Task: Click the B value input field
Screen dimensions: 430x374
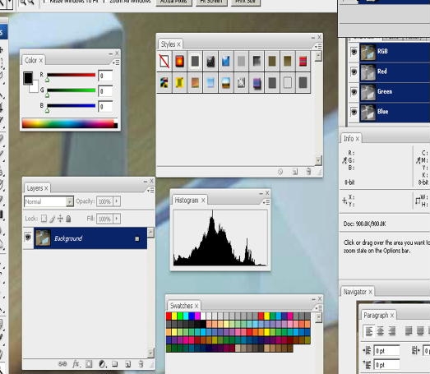Action: pyautogui.click(x=105, y=106)
